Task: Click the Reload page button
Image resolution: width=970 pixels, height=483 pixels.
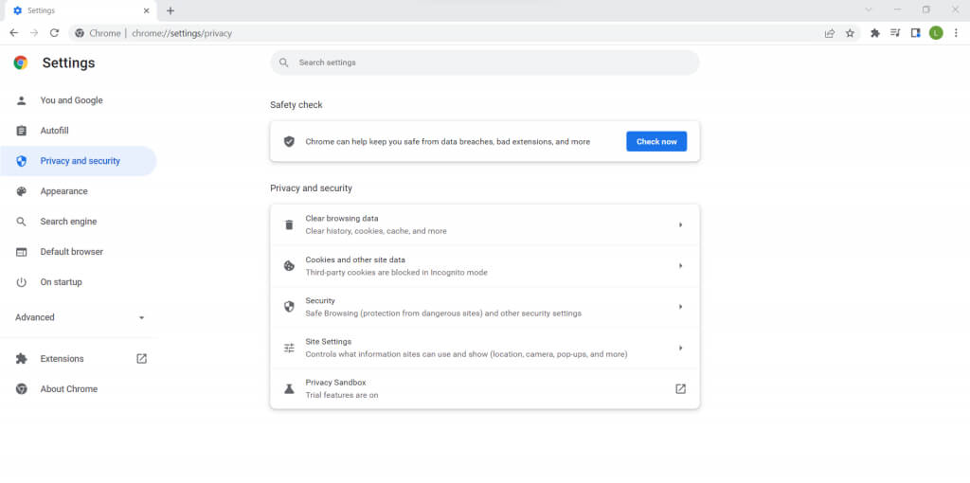Action: (x=54, y=33)
